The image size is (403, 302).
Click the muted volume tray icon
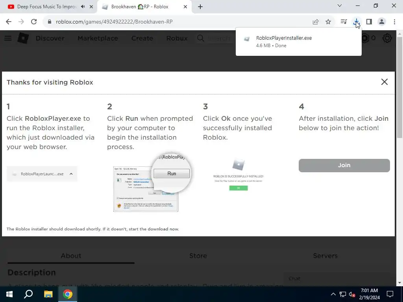(x=352, y=294)
